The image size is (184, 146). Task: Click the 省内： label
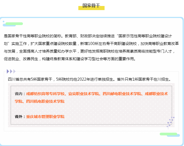coord(20,94)
